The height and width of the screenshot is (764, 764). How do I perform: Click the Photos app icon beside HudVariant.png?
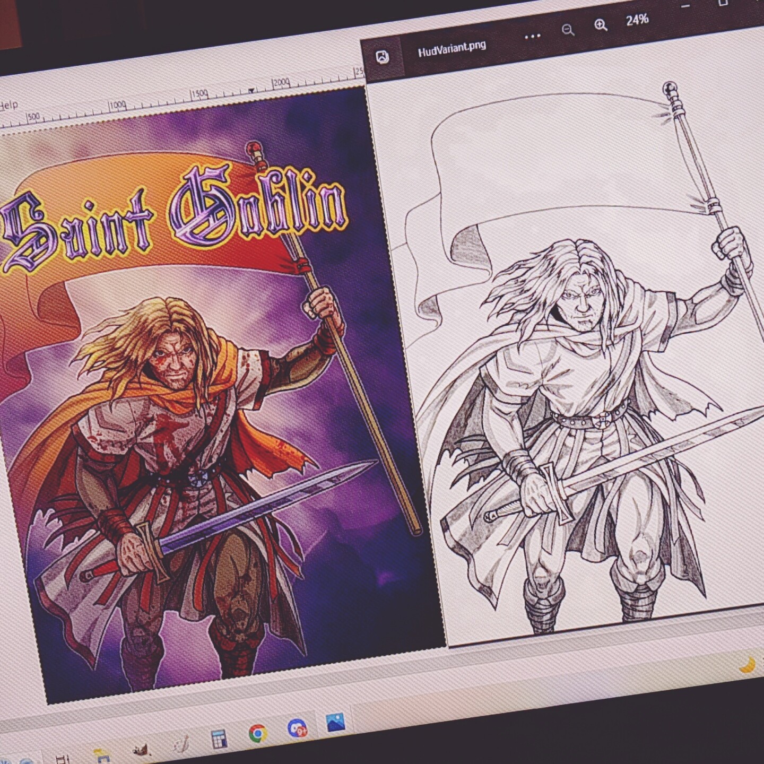382,57
